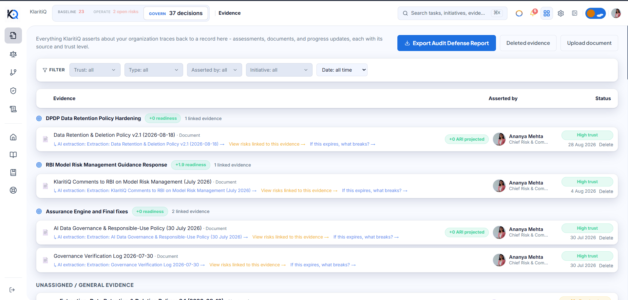628x300 pixels.
Task: Open user profile avatar in header
Action: 616,13
